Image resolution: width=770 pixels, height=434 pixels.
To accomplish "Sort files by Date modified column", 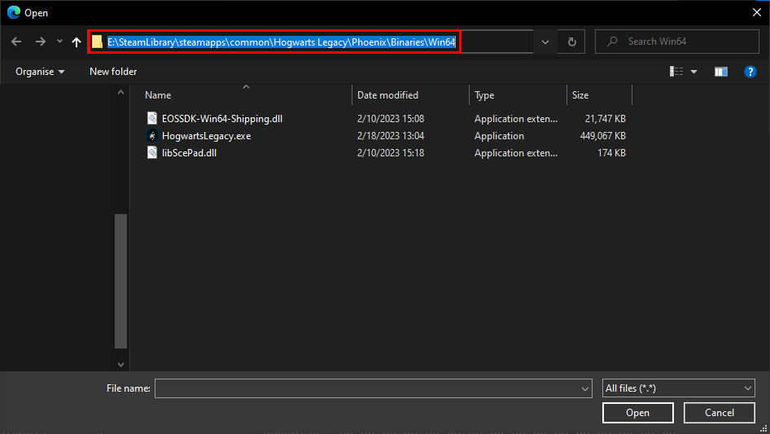I will 387,95.
